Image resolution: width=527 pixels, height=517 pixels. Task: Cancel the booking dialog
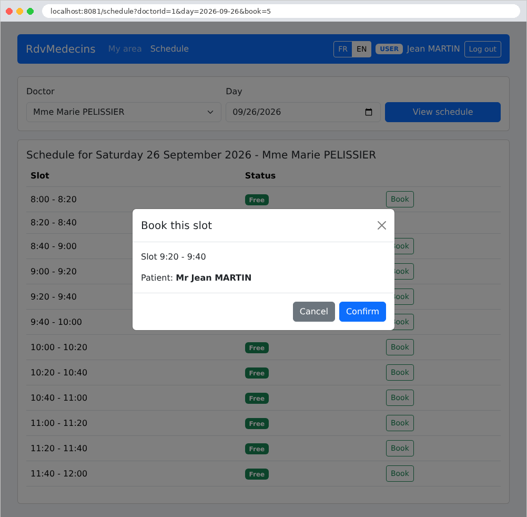coord(313,312)
